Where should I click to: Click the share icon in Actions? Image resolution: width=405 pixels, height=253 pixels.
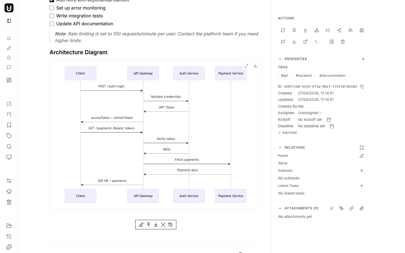click(x=339, y=30)
